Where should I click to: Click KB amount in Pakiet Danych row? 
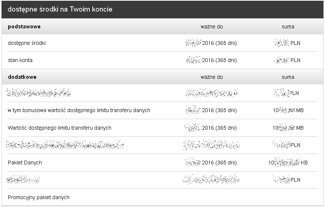coord(288,163)
